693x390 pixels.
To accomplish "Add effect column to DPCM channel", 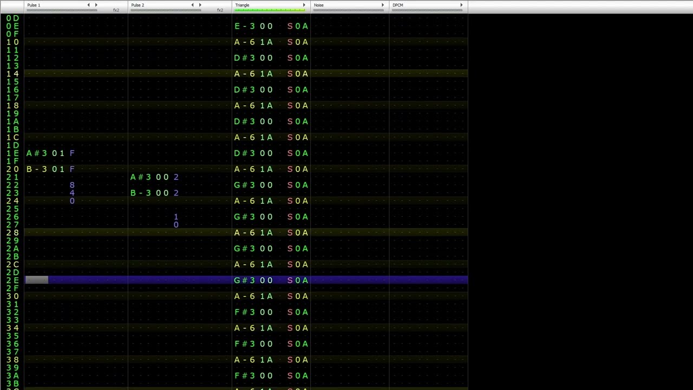I will pyautogui.click(x=461, y=5).
